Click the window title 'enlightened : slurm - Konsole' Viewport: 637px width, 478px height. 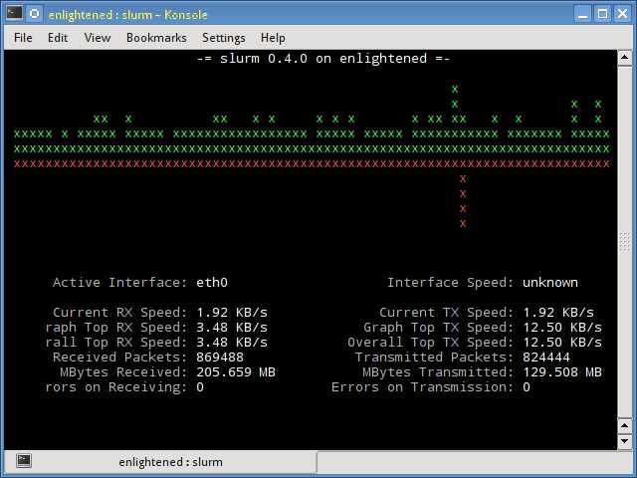tap(128, 15)
